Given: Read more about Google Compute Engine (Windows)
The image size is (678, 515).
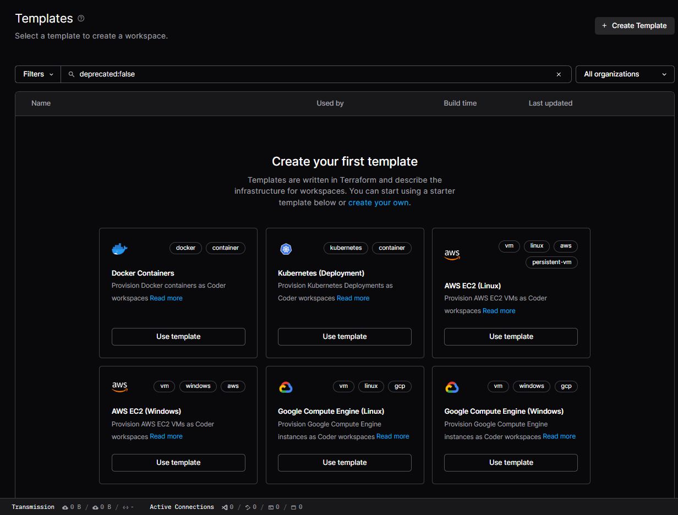Looking at the screenshot, I should tap(559, 436).
